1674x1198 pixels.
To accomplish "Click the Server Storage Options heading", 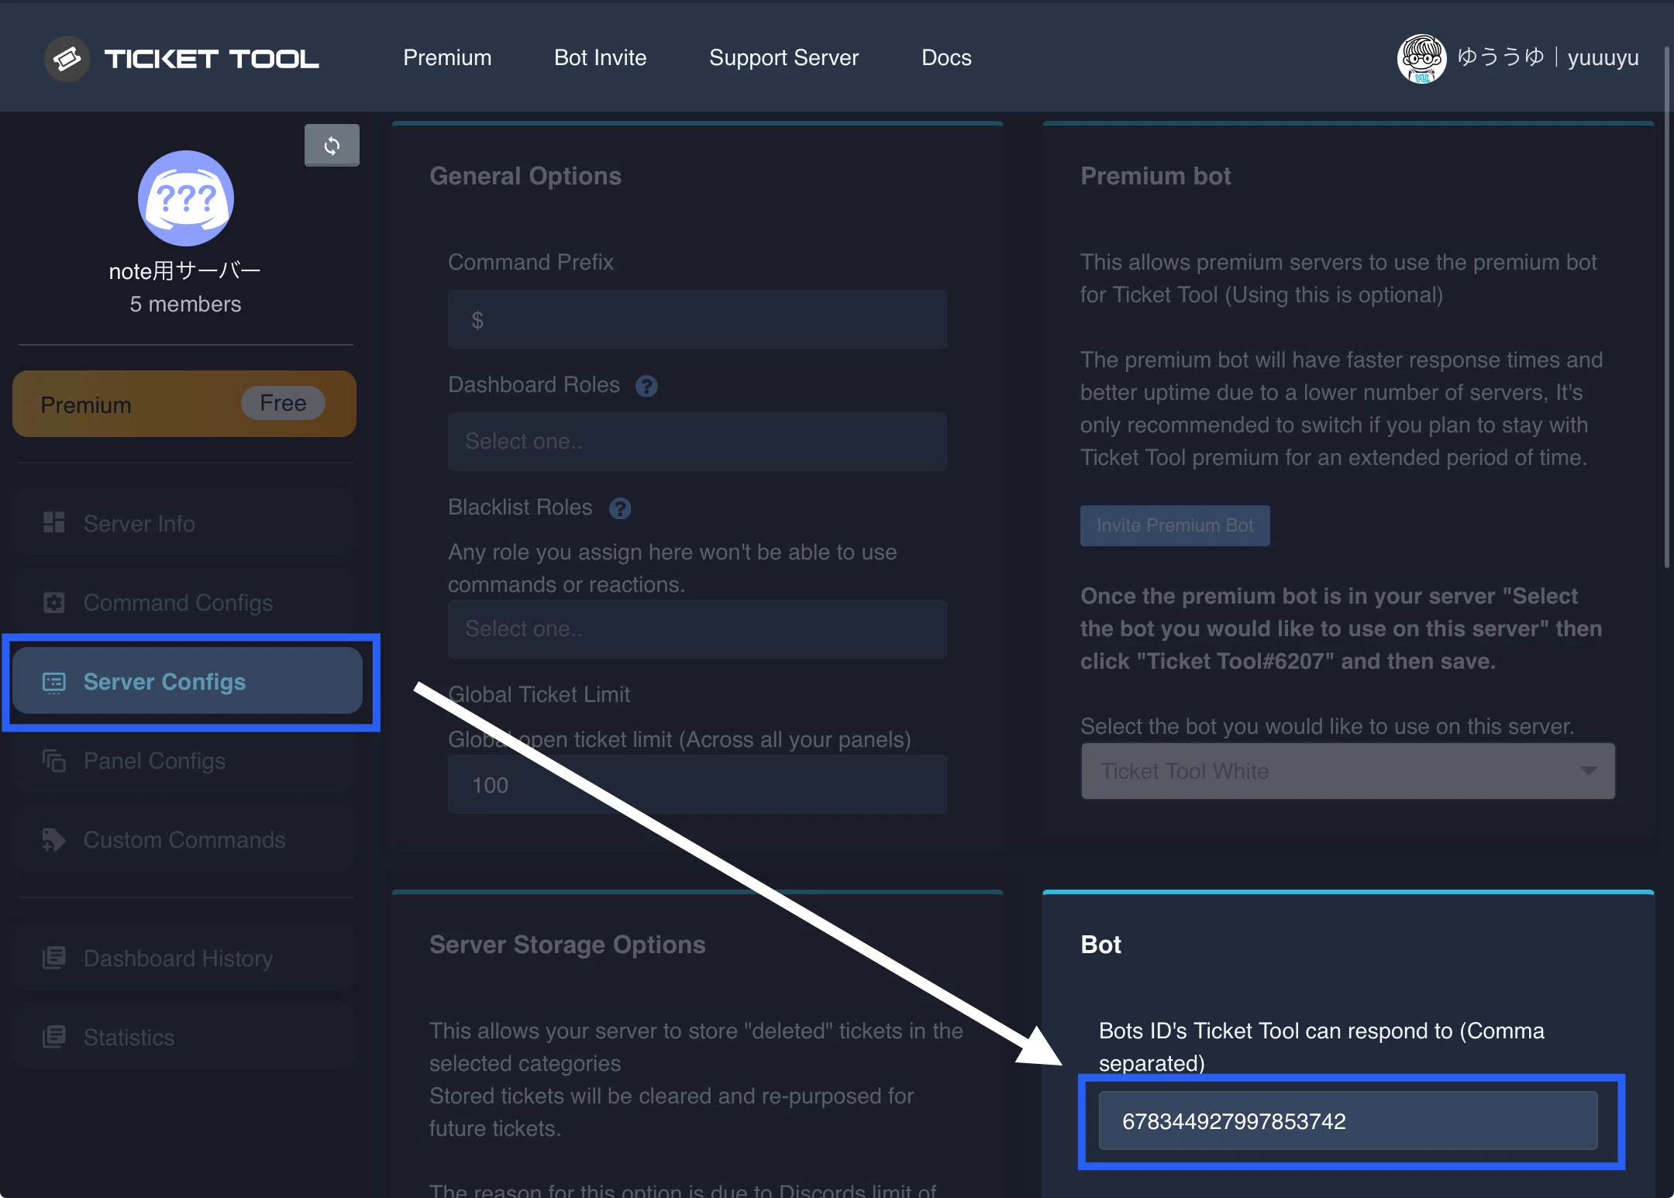I will click(x=567, y=945).
